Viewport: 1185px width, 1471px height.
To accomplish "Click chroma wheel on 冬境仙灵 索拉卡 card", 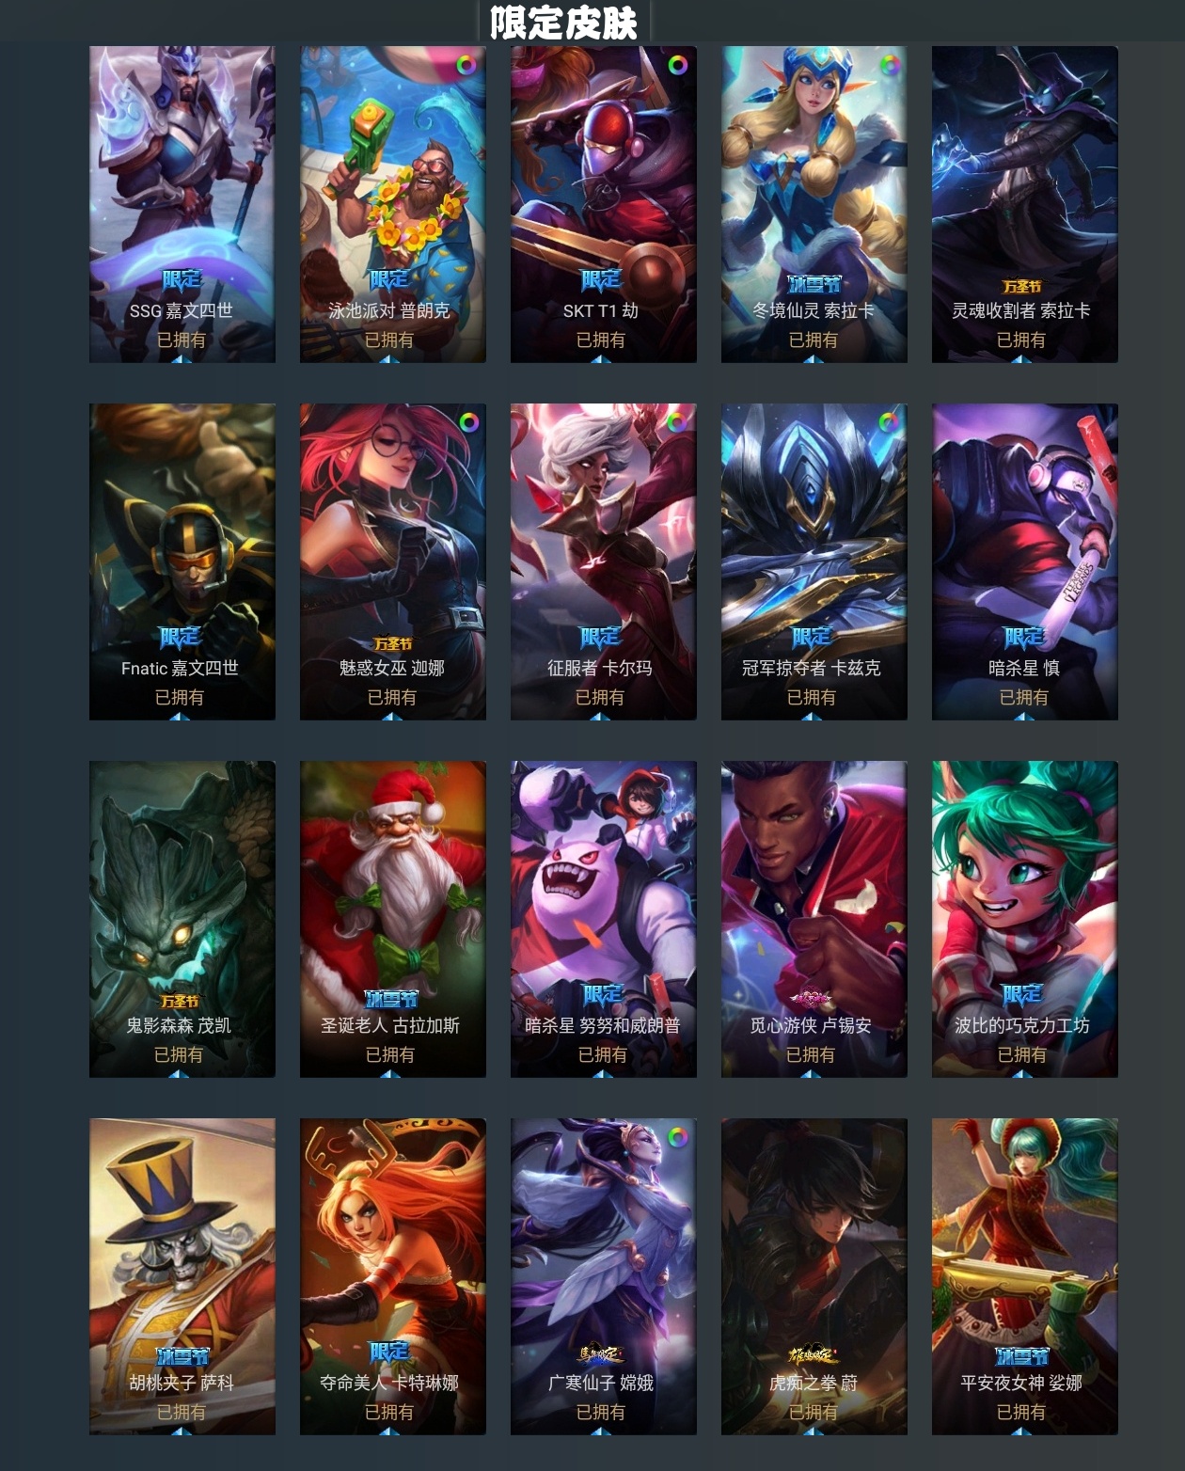I will click(x=889, y=65).
